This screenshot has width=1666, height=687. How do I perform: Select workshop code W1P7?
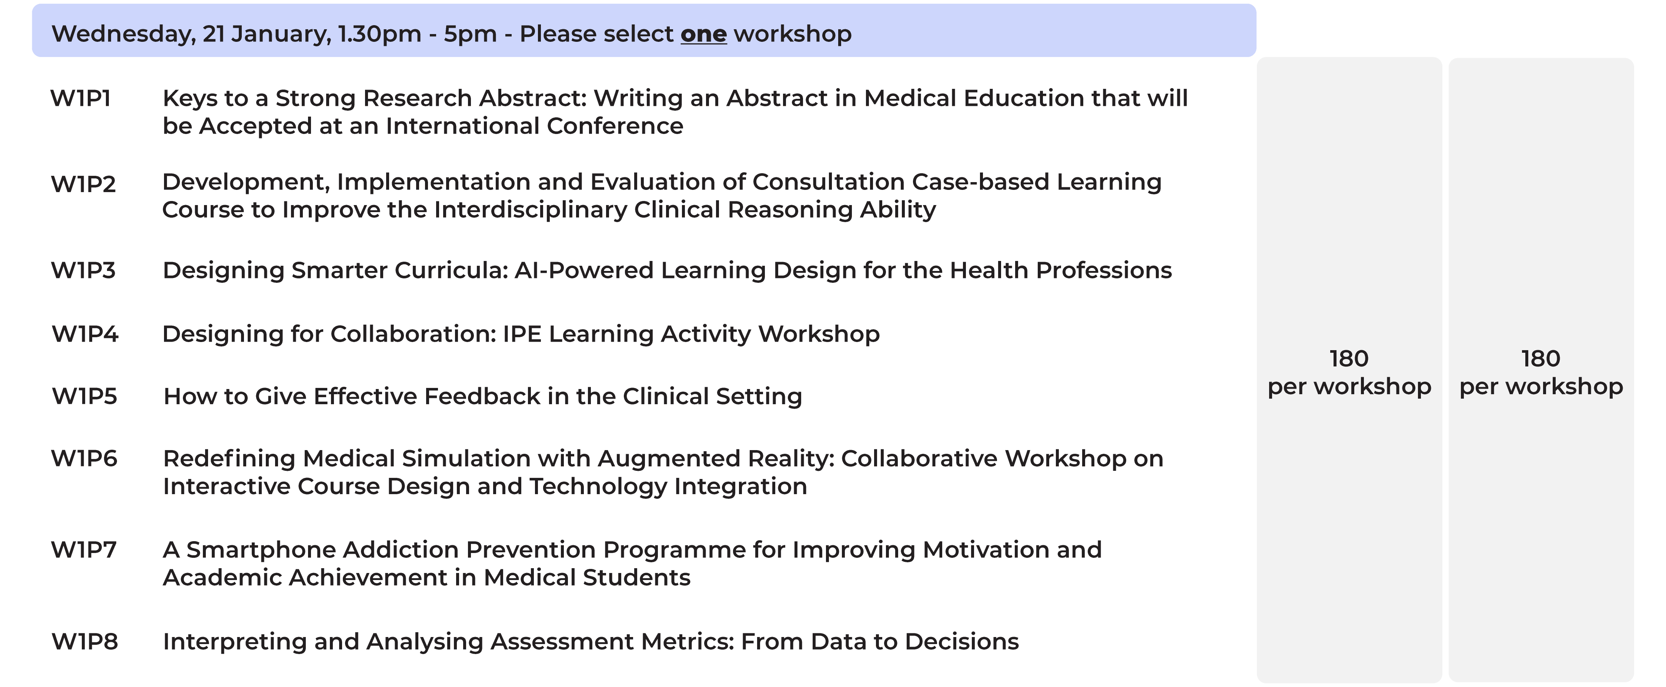point(83,550)
